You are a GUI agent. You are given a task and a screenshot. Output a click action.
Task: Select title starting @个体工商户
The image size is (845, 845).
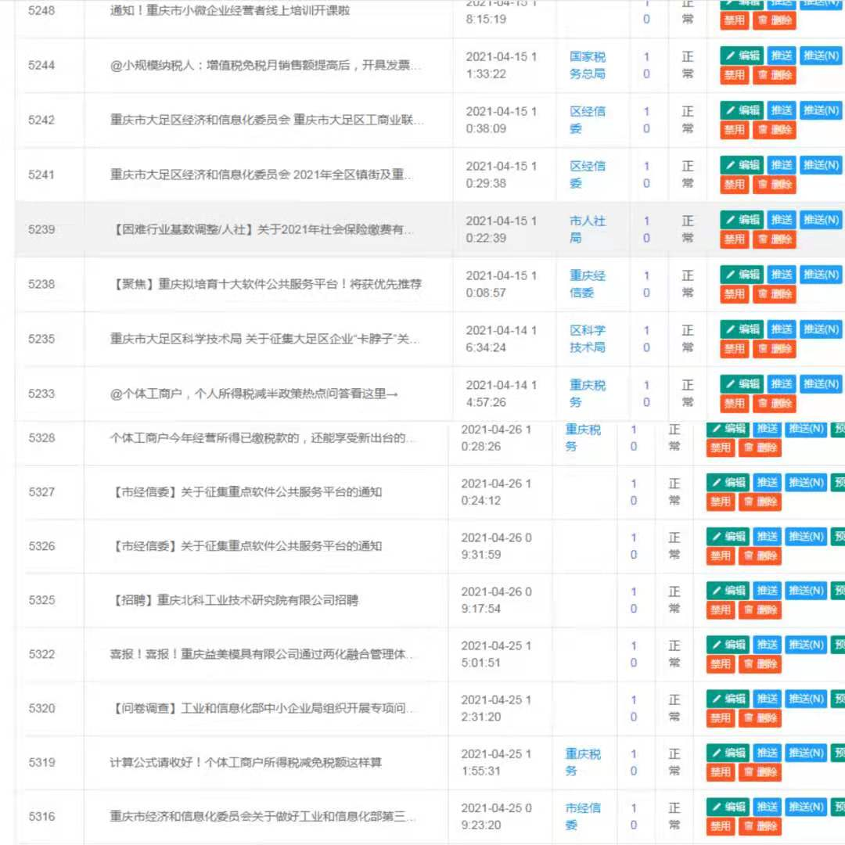coord(253,394)
